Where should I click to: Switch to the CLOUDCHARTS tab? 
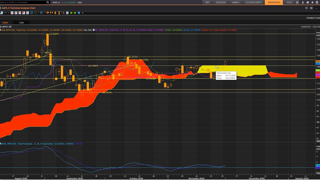(253, 2)
